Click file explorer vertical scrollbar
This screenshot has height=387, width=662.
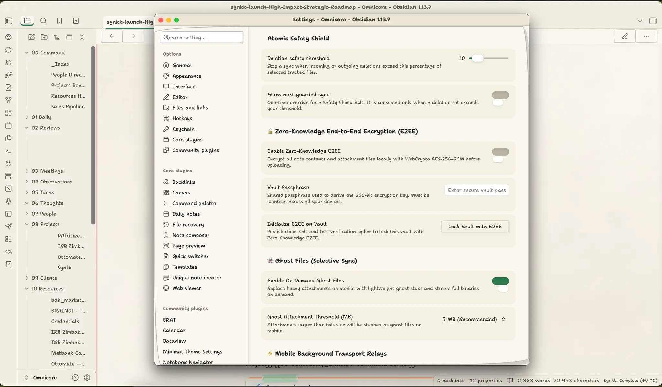(x=93, y=135)
